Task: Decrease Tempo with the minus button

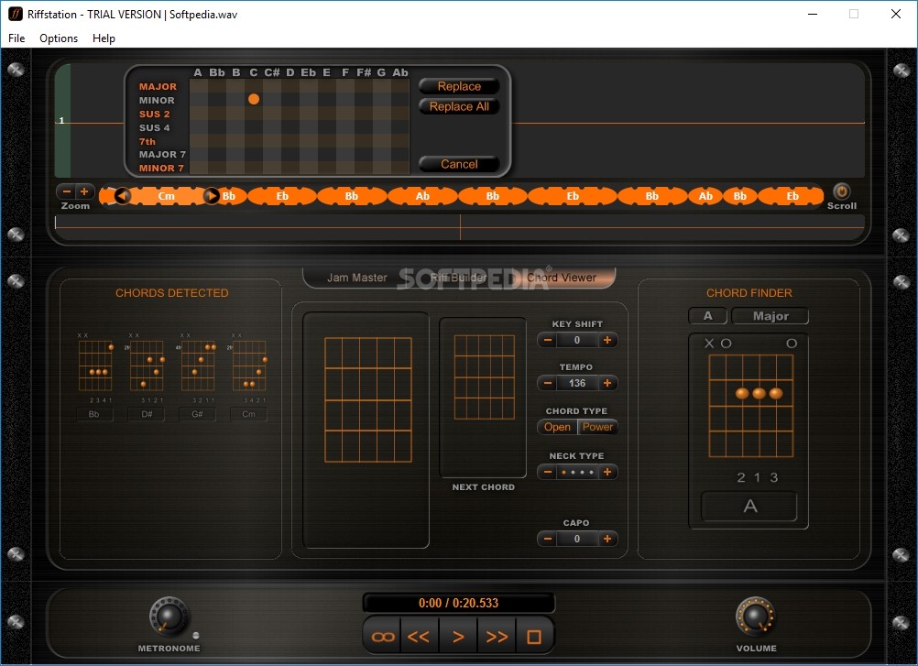Action: [x=547, y=383]
